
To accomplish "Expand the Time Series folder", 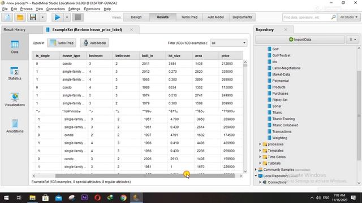I will pos(260,157).
